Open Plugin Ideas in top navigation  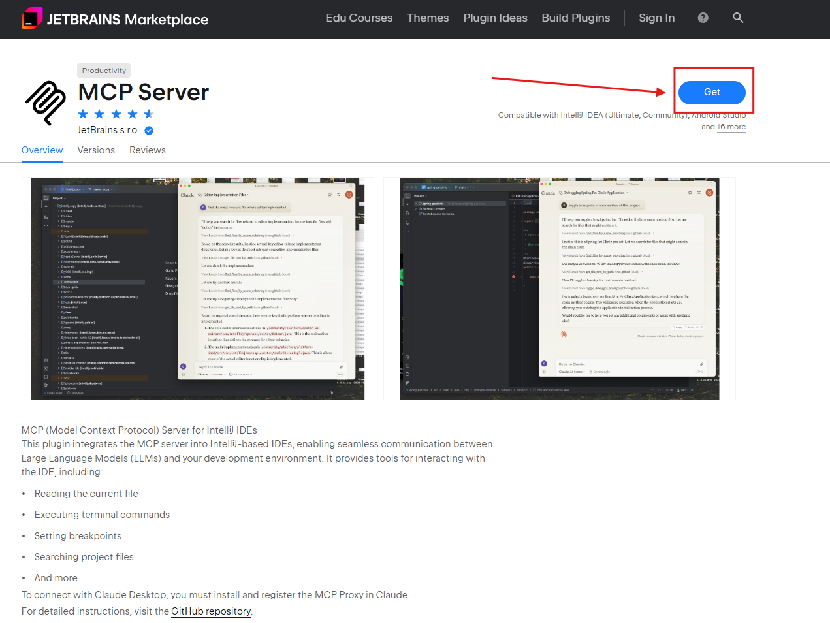[495, 18]
